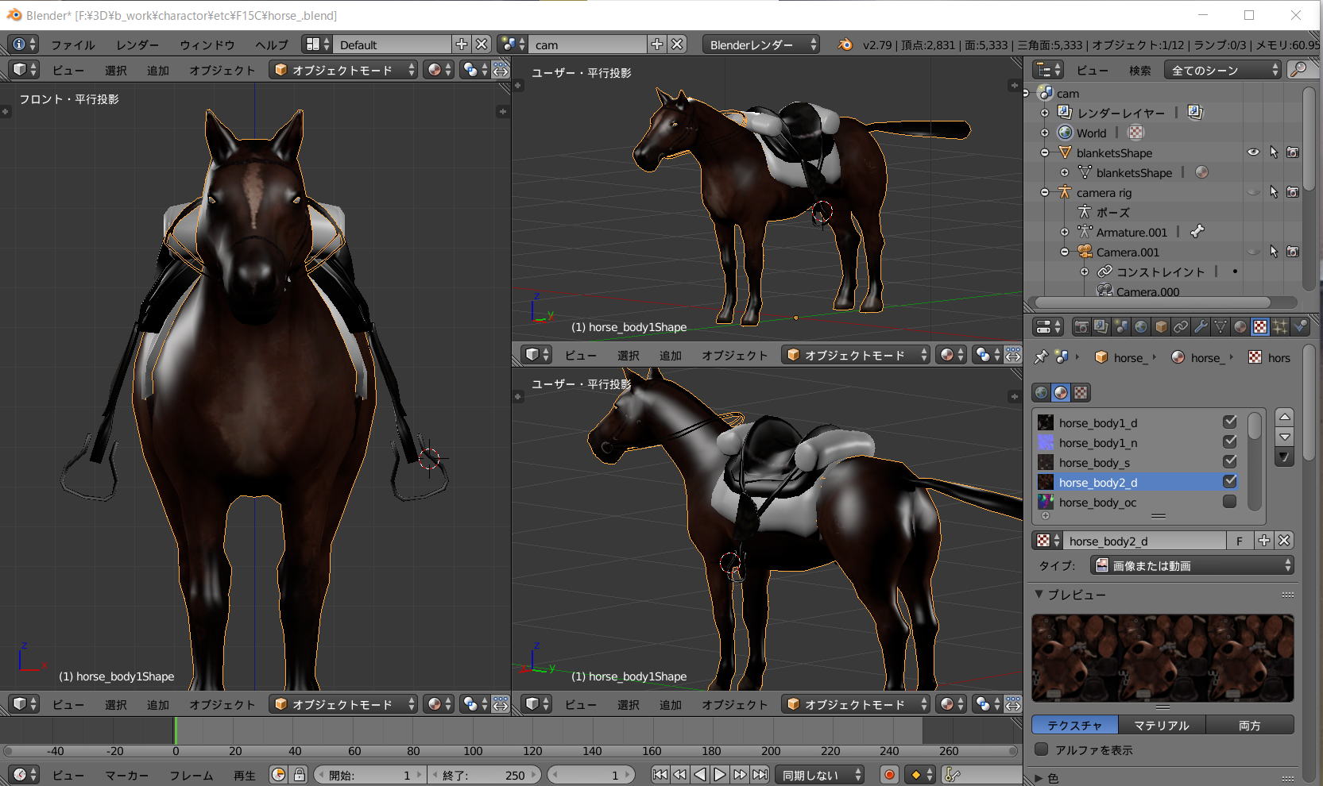This screenshot has height=786, width=1323.
Task: Switch to the Particles properties tab
Action: point(1280,327)
